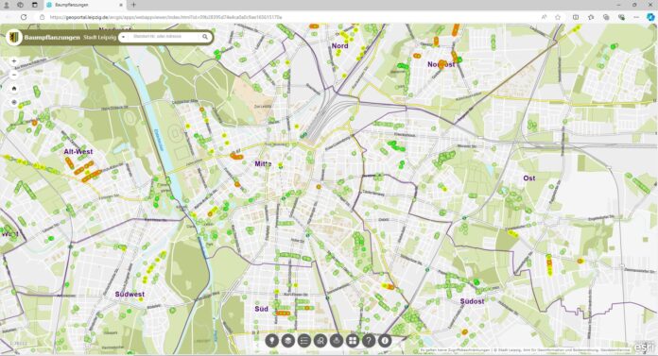Open a new browser tab
This screenshot has width=658, height=356.
133,5
